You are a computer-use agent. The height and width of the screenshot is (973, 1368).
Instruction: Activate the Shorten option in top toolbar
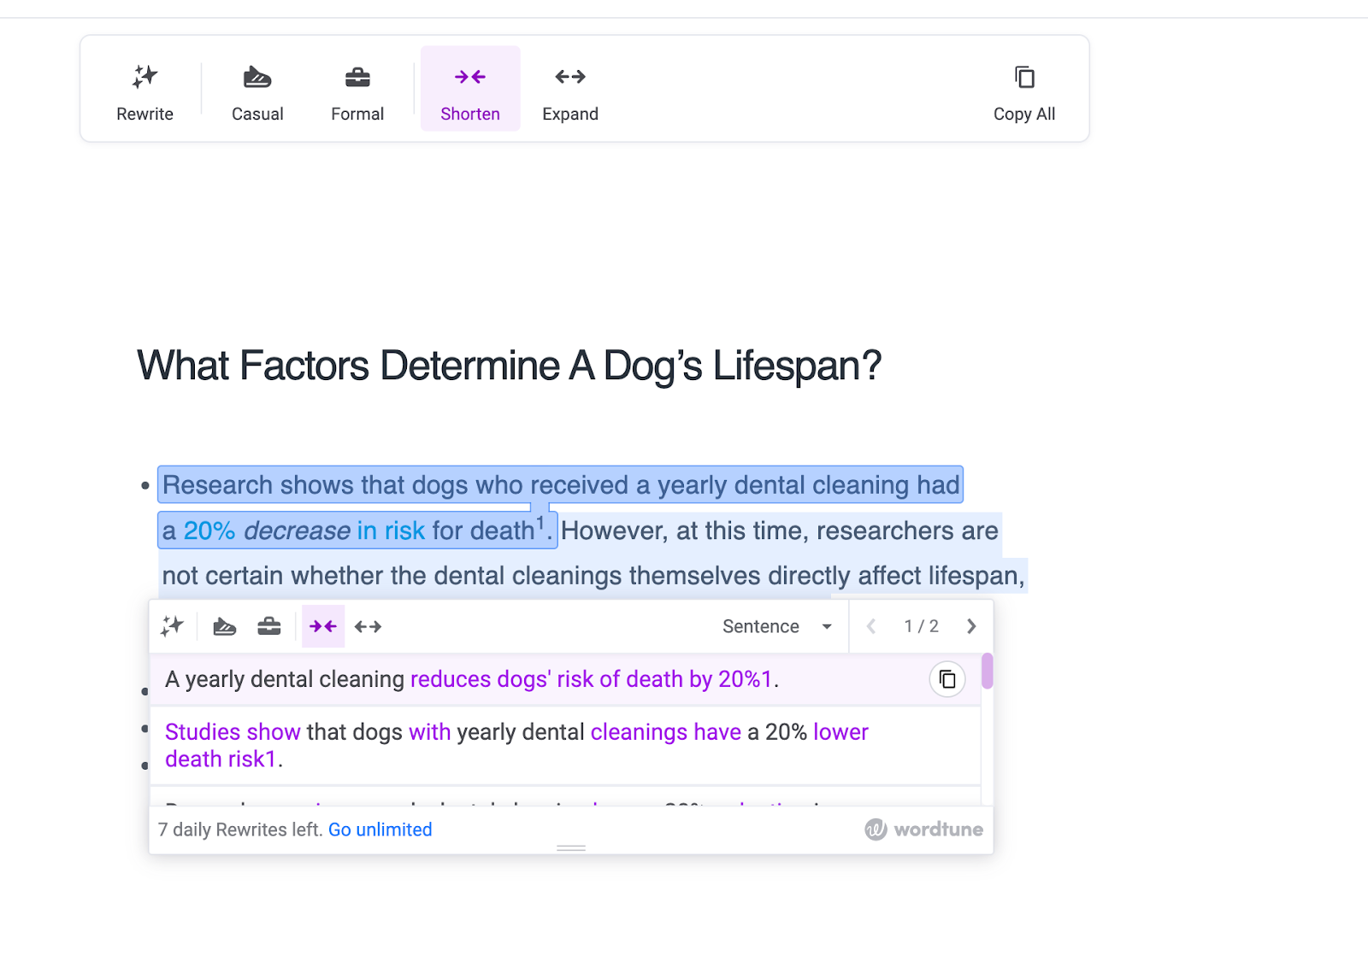470,89
